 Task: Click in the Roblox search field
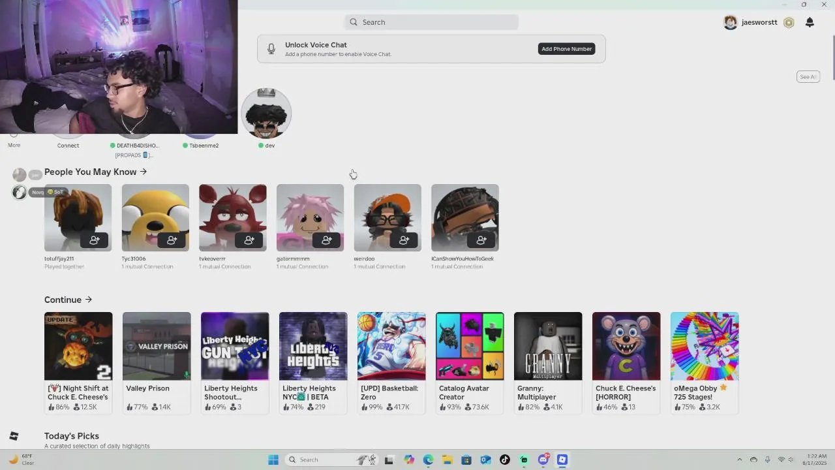(x=431, y=22)
